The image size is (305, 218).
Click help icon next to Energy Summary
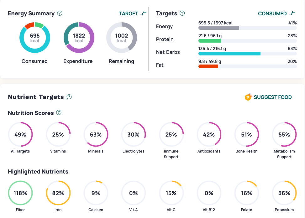(60, 13)
